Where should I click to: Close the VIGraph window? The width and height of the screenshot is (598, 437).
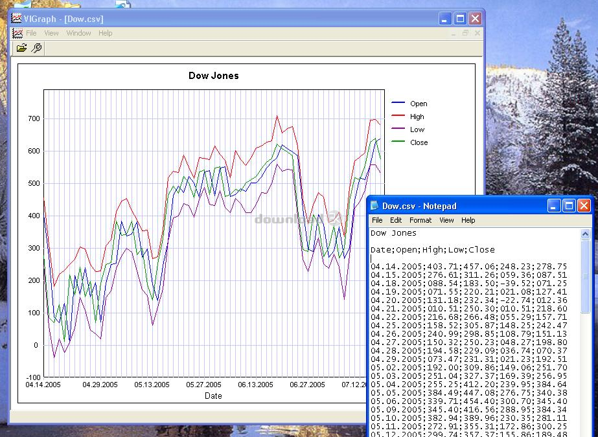[x=475, y=19]
